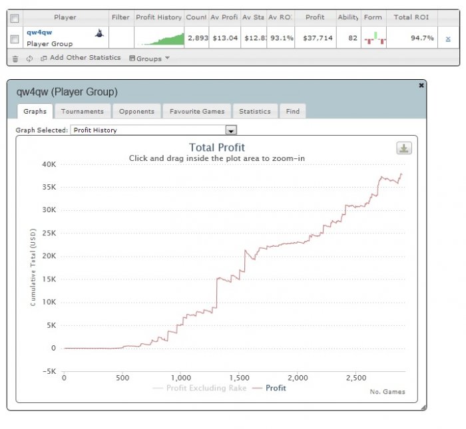Sort by the Ability column header
The width and height of the screenshot is (466, 429).
(x=348, y=17)
